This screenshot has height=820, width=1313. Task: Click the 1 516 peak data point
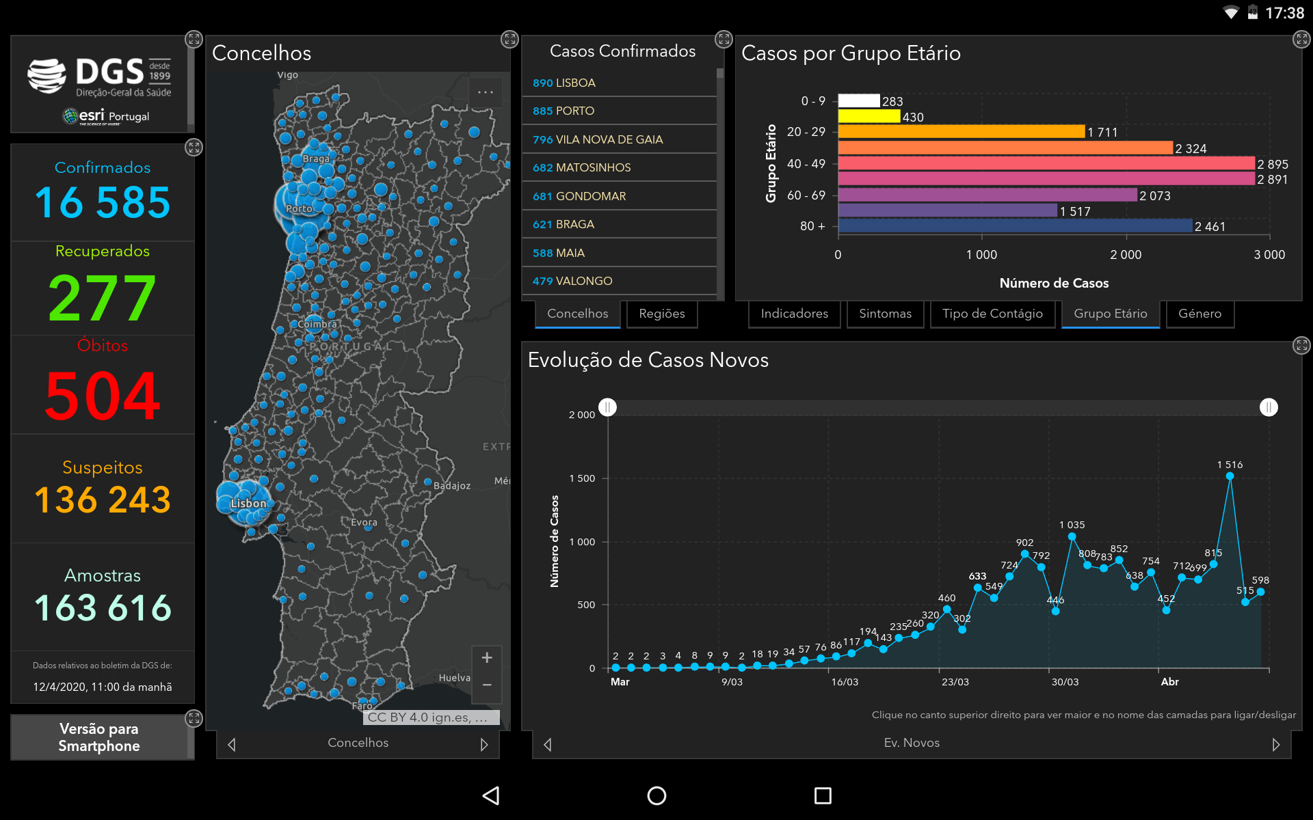[1230, 476]
